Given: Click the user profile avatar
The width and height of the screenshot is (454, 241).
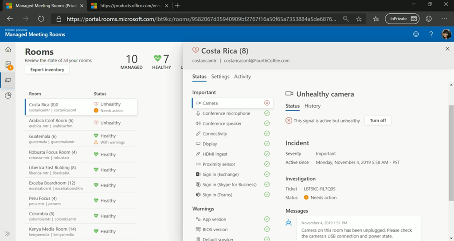Looking at the screenshot, I should click(446, 34).
